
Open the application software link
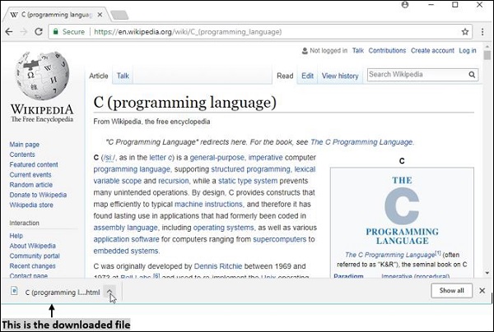[126, 239]
